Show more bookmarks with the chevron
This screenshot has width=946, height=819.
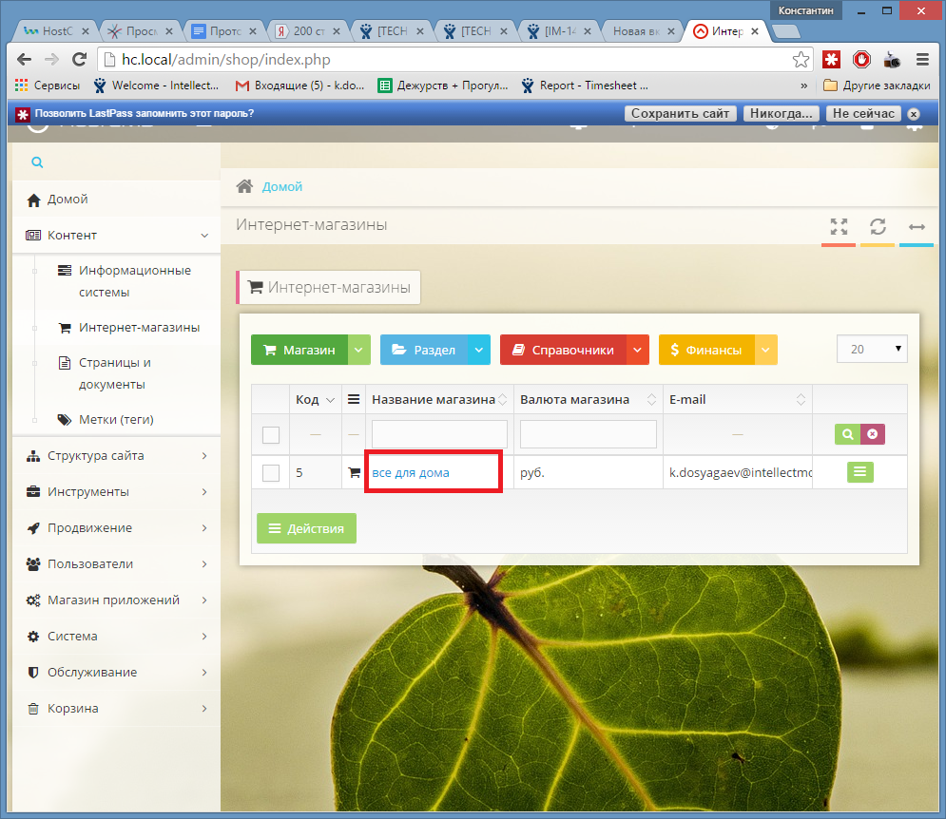[x=803, y=86]
